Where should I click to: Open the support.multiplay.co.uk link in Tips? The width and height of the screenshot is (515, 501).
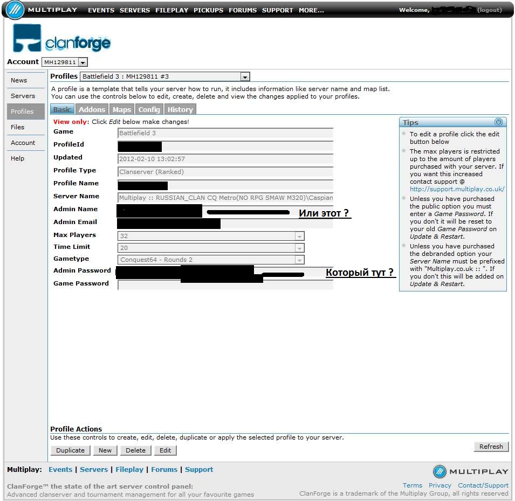pos(457,189)
